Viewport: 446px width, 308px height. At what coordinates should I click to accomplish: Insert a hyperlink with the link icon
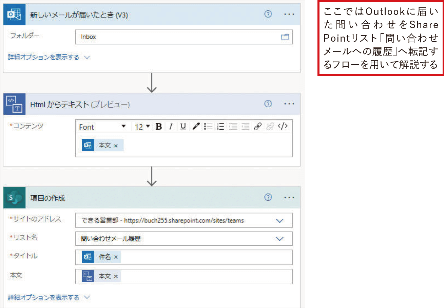258,127
